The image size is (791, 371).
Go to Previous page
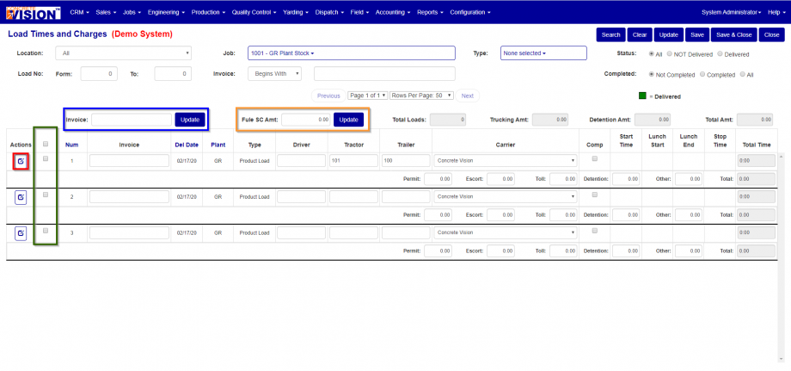(x=328, y=96)
